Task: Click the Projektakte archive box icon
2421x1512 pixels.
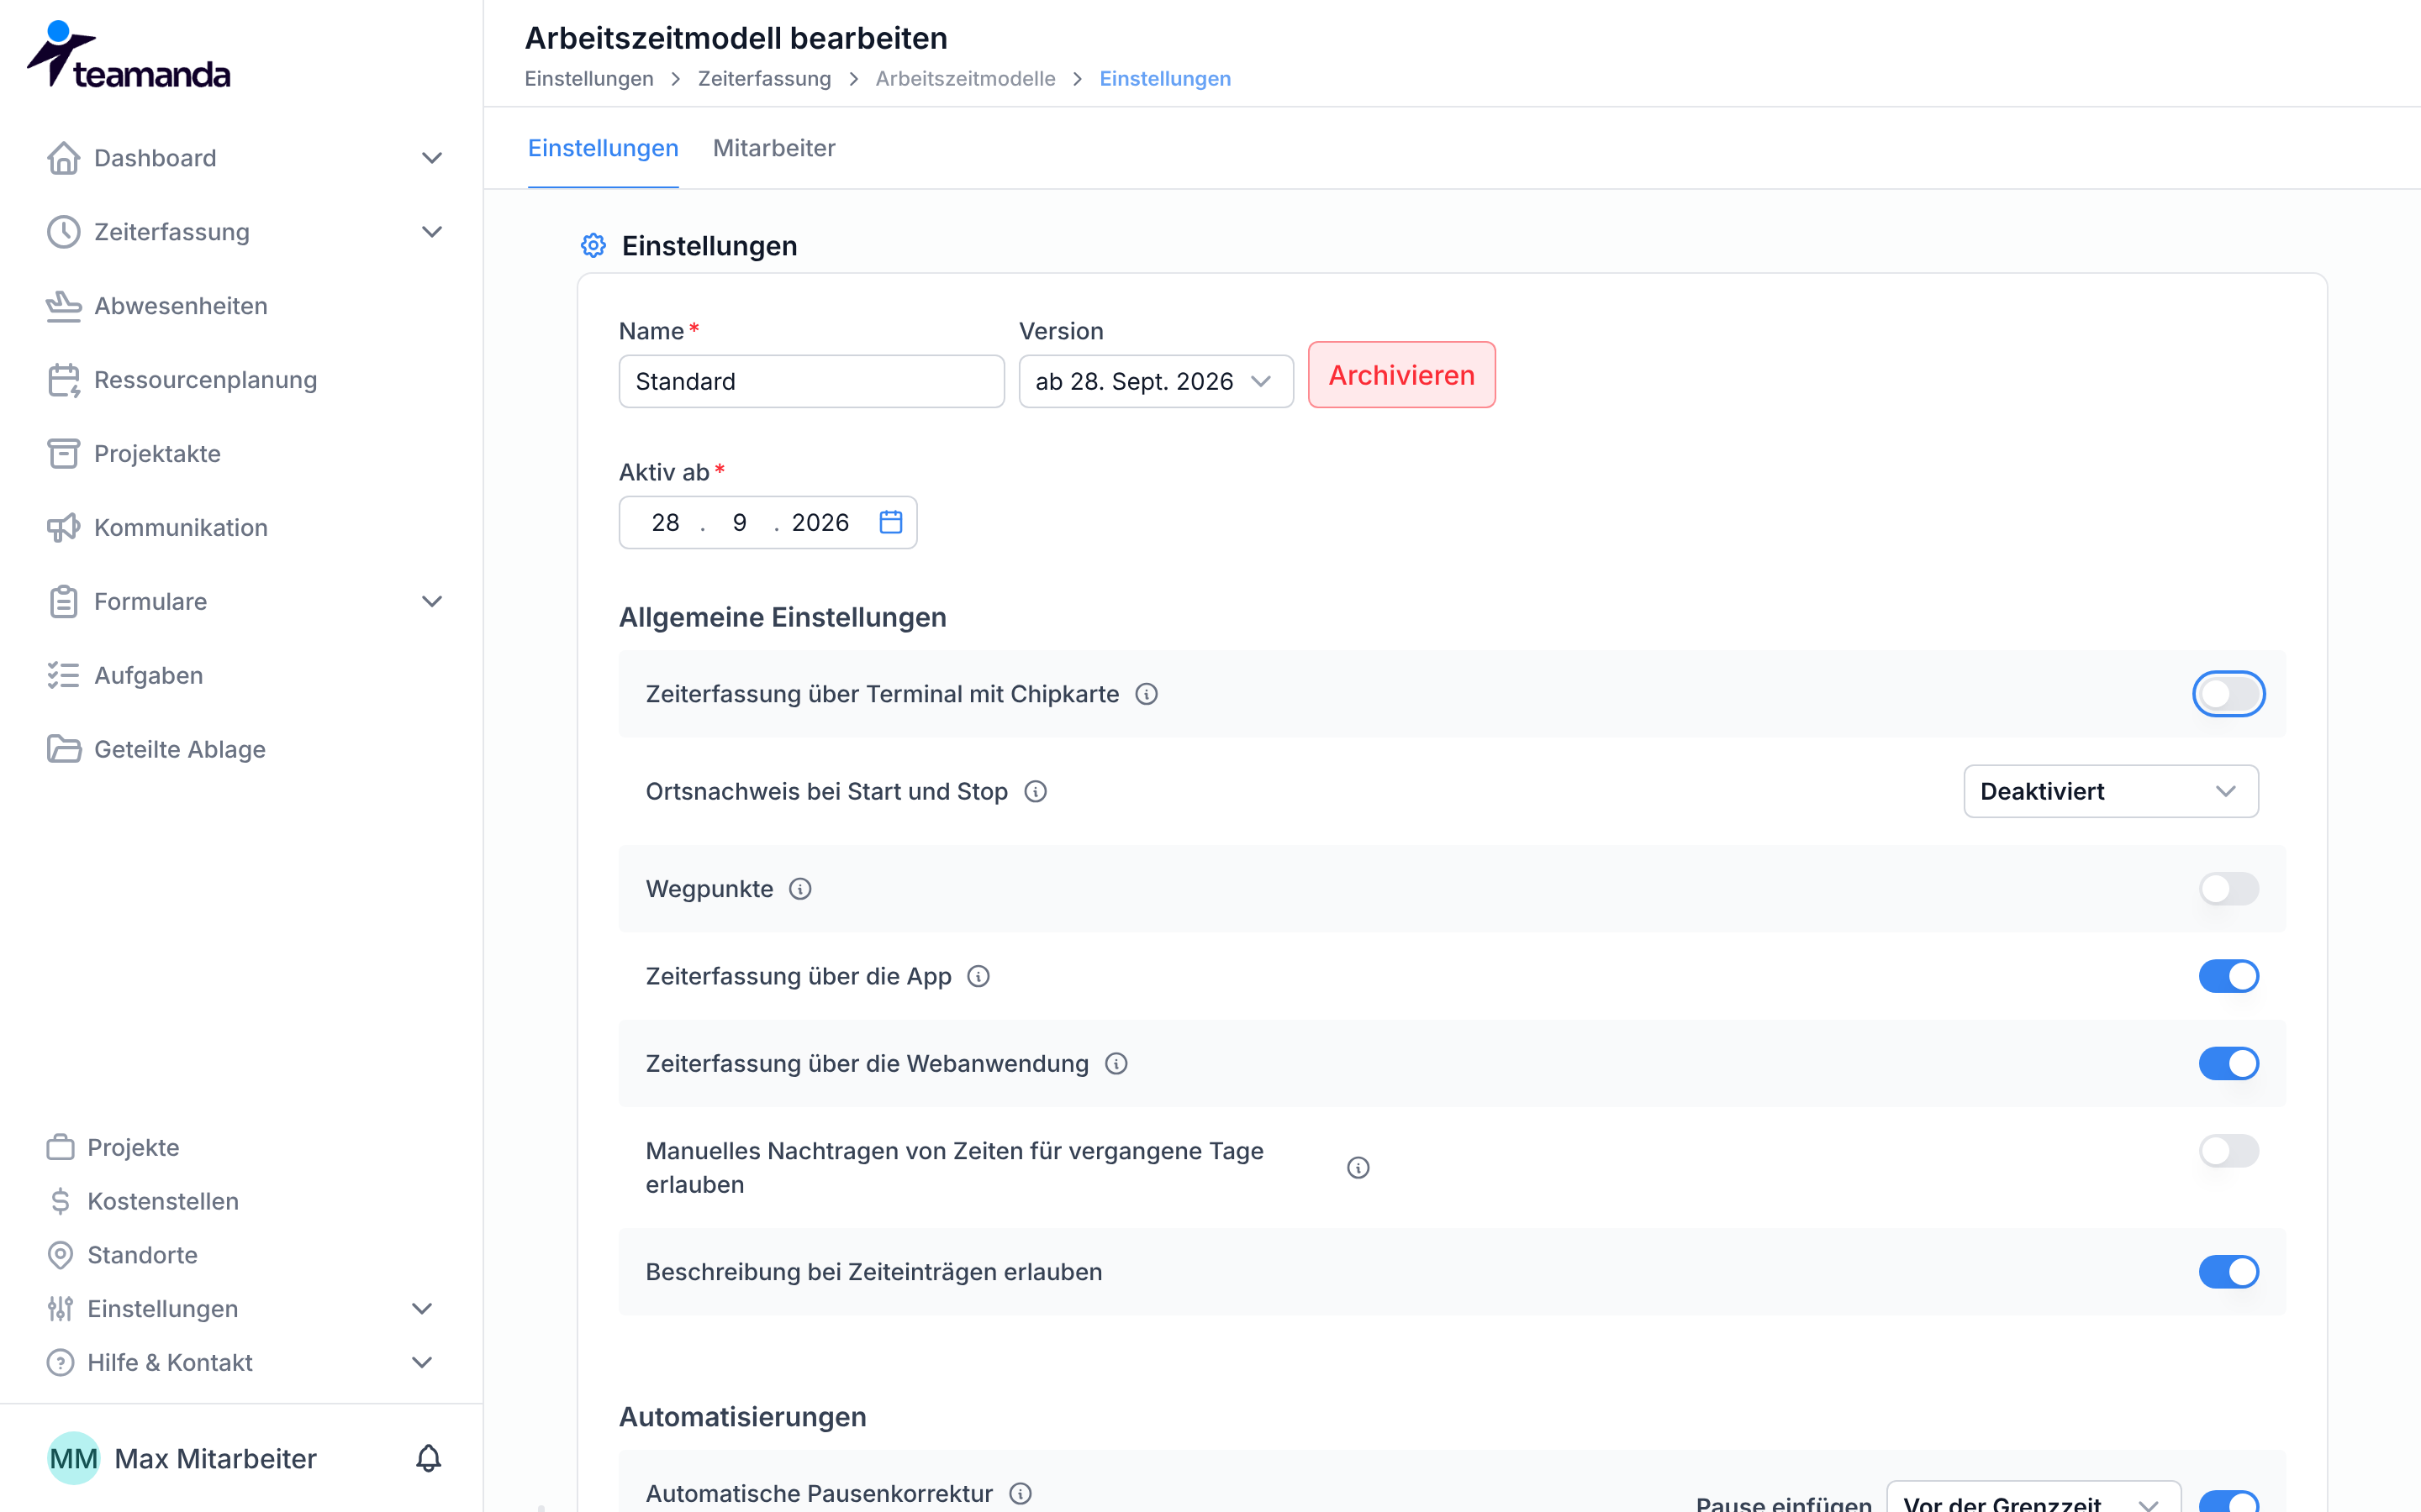Action: click(63, 454)
